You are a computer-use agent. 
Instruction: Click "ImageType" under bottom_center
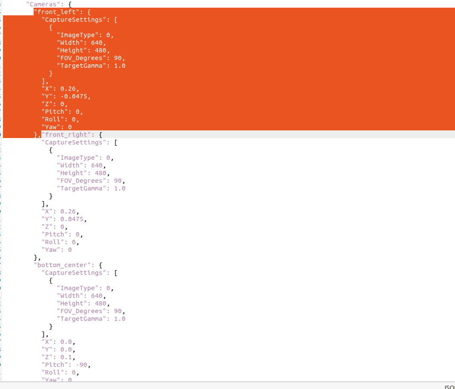[x=80, y=288]
